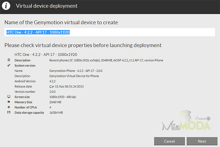Click the '16384 MB' storage value
The height and width of the screenshot is (147, 220).
point(56,113)
